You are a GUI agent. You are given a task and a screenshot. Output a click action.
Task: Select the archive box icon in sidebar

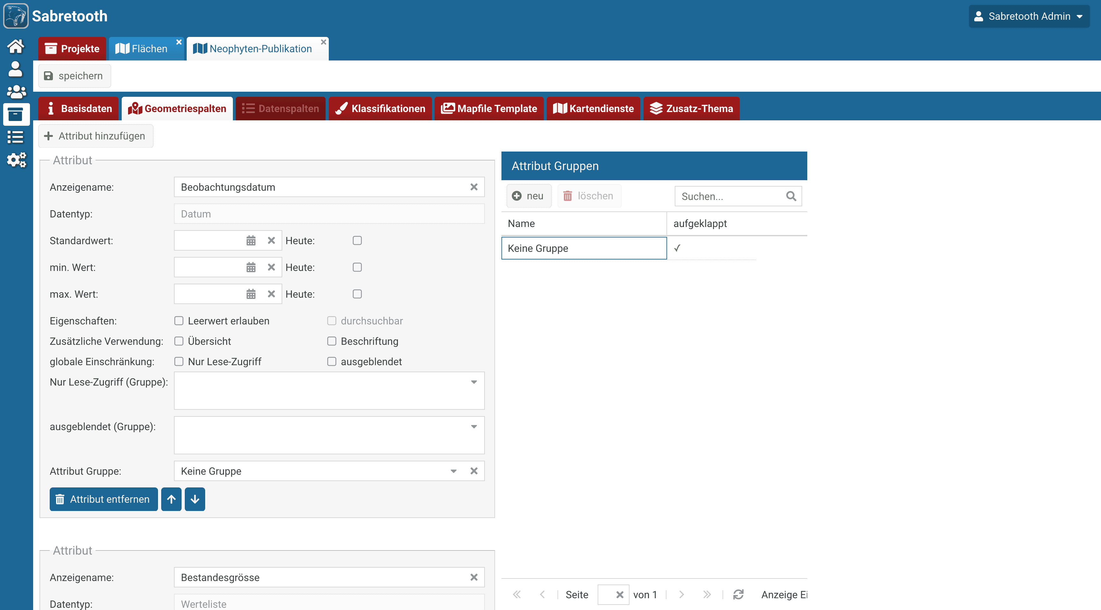16,115
